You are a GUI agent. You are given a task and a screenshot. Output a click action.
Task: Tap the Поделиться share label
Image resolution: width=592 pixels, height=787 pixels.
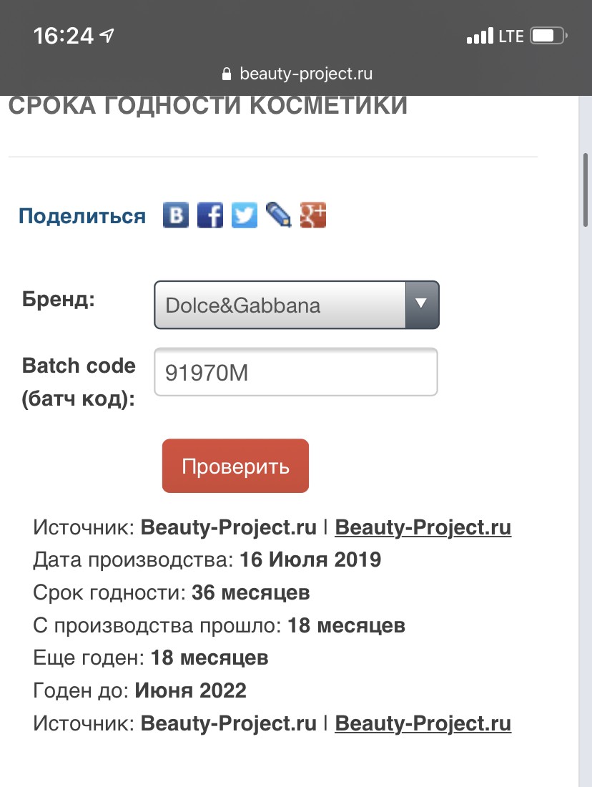tap(82, 216)
